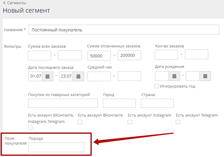Go back to Сегменты list

pyautogui.click(x=14, y=3)
